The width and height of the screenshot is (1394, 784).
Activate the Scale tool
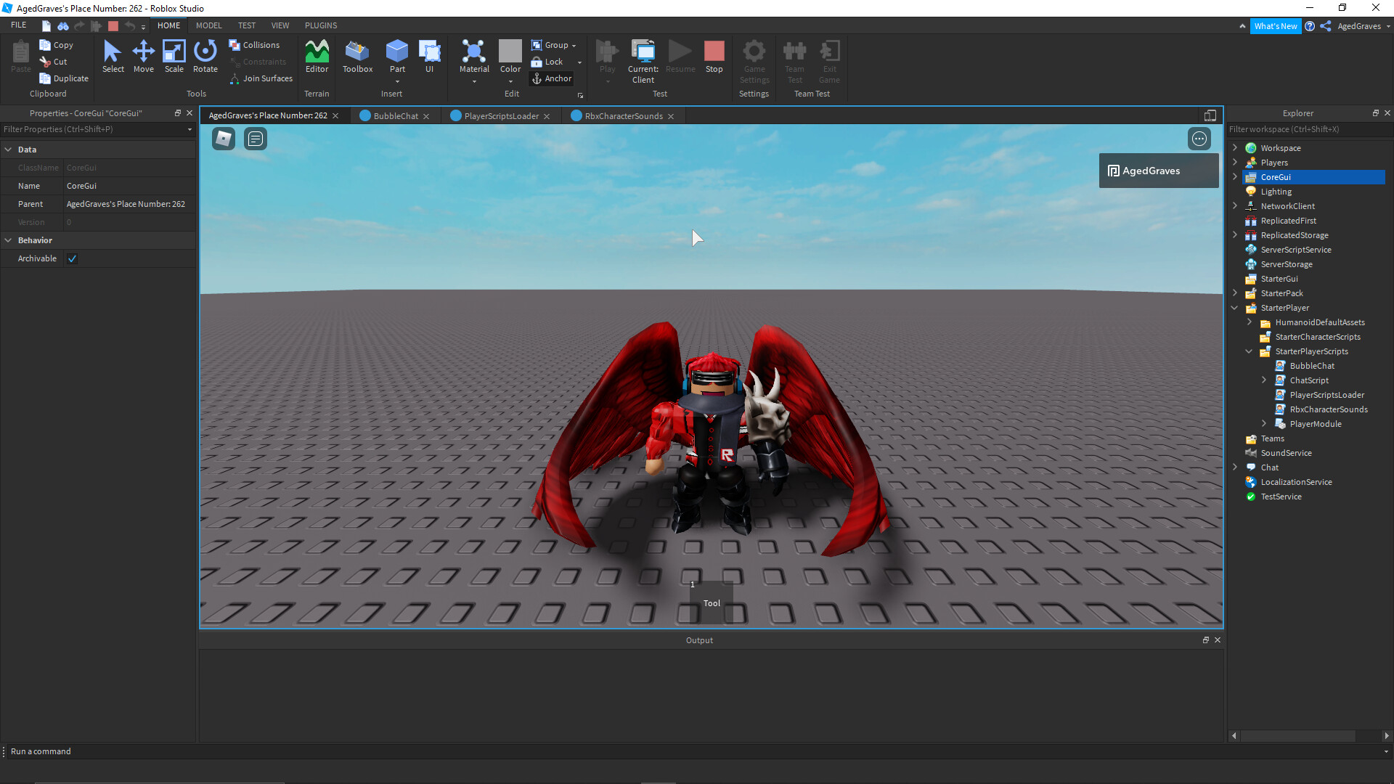tap(174, 56)
